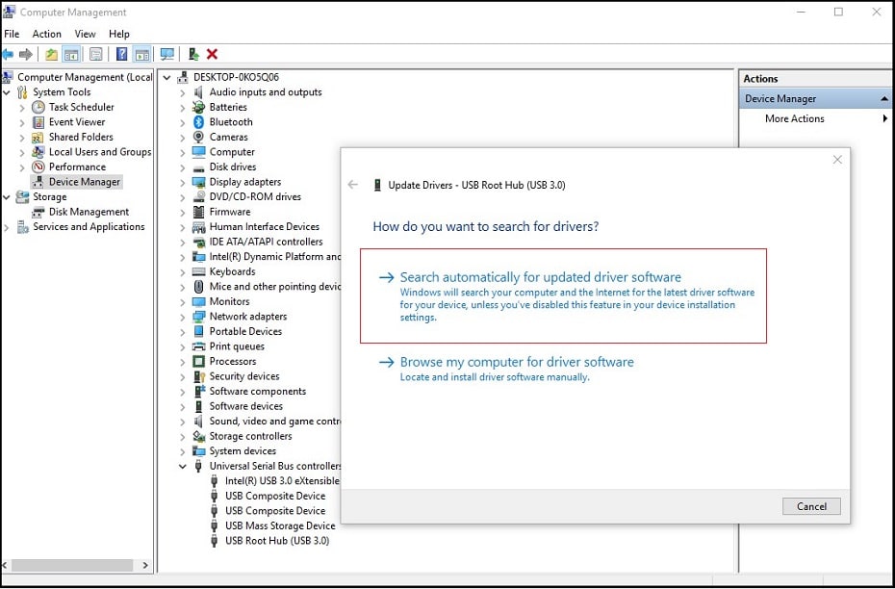Click the Security devices key icon

coord(198,376)
